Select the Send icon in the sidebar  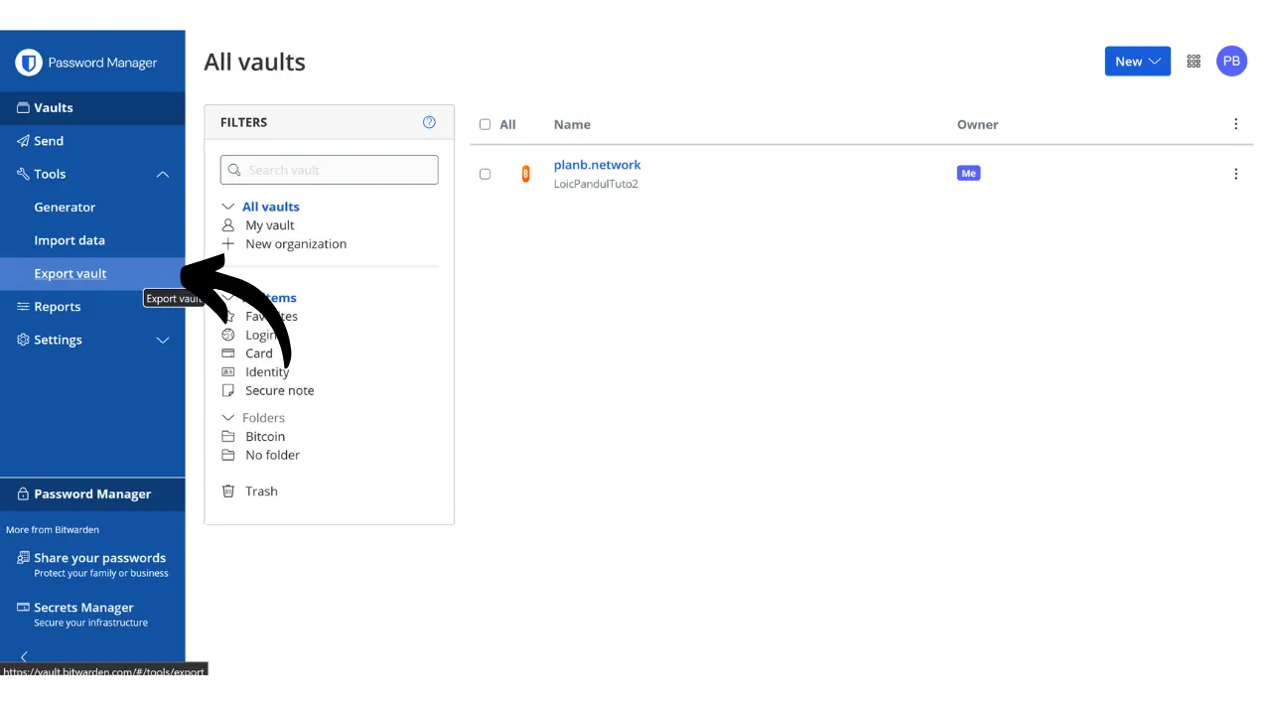22,140
